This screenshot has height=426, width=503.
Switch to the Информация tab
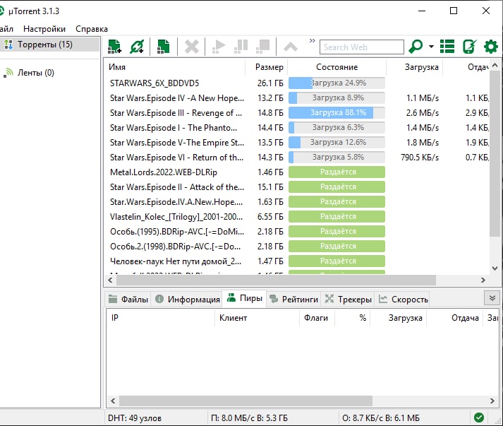click(x=188, y=300)
